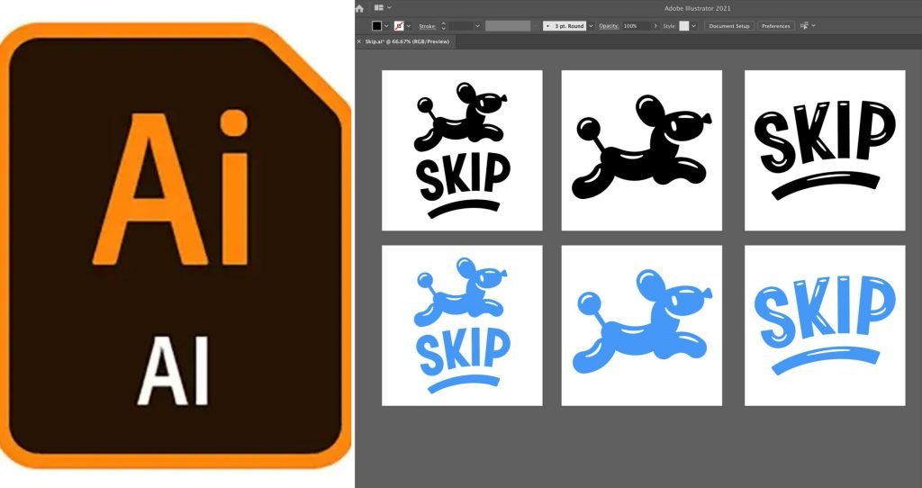
Task: Click the 100% opacity value field
Action: [x=637, y=26]
